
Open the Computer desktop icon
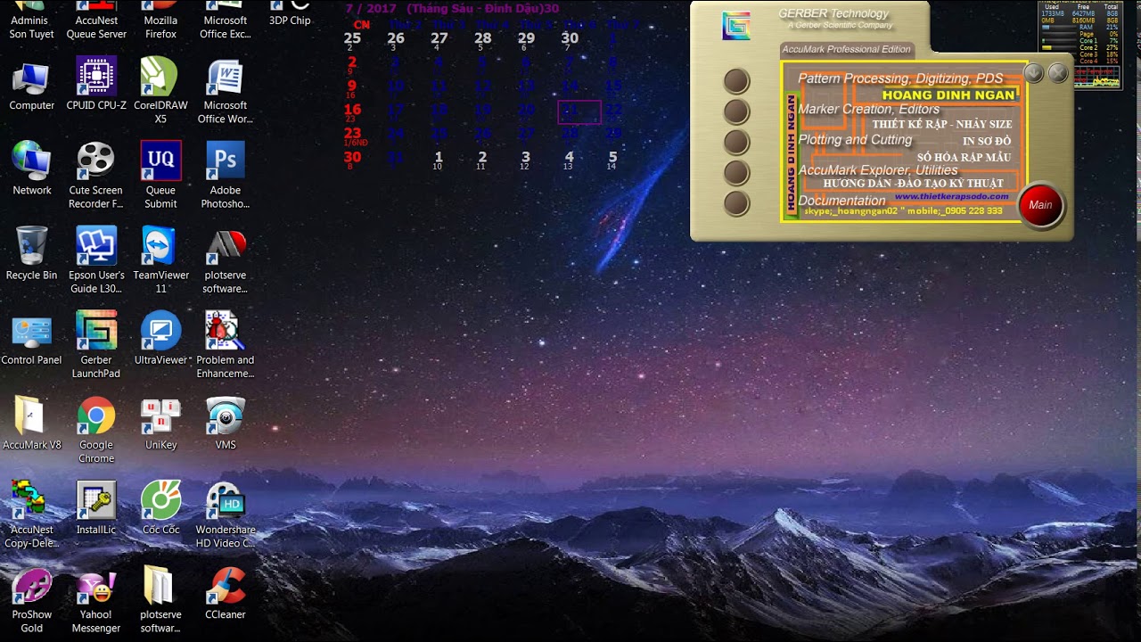(32, 86)
